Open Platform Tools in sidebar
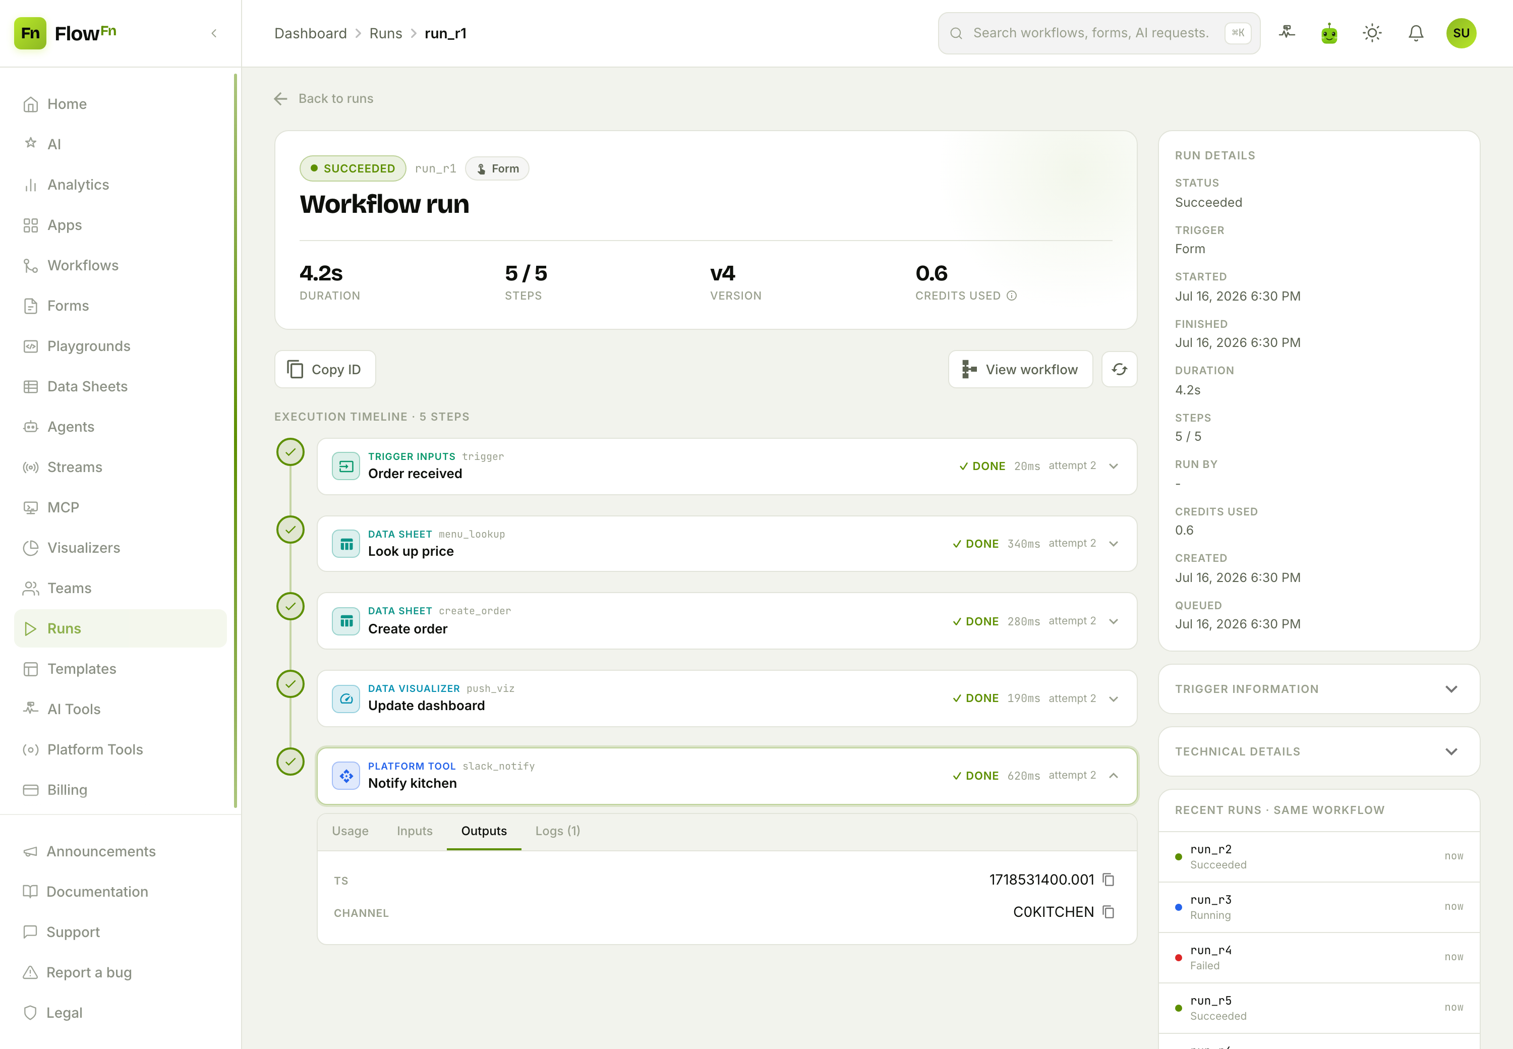1513x1049 pixels. click(x=120, y=750)
